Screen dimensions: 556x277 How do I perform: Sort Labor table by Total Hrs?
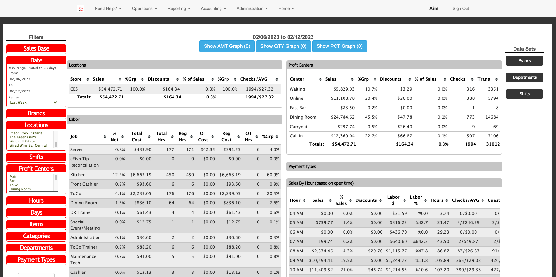(x=164, y=136)
